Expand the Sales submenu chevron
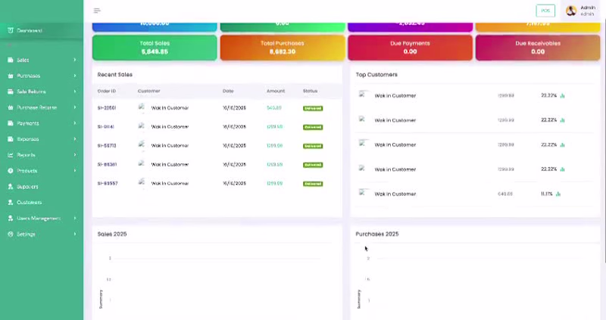 (74, 60)
